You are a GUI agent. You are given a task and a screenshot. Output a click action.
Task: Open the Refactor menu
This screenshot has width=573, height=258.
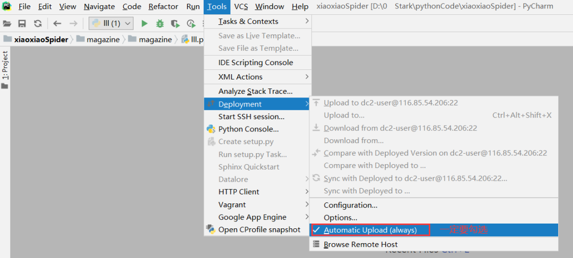tap(163, 6)
